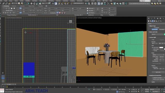Toggle the Angle Snap icon
This screenshot has width=165, height=93.
tap(62, 3)
